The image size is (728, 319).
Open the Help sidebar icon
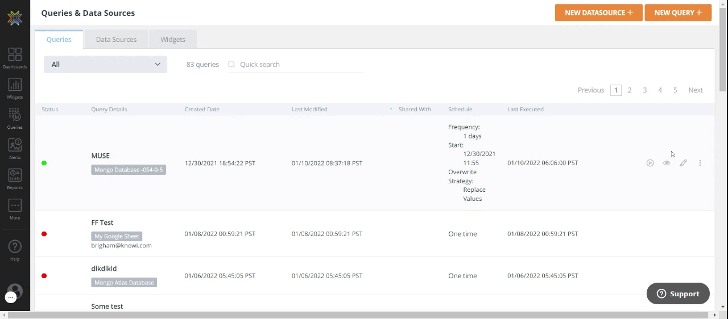point(15,250)
